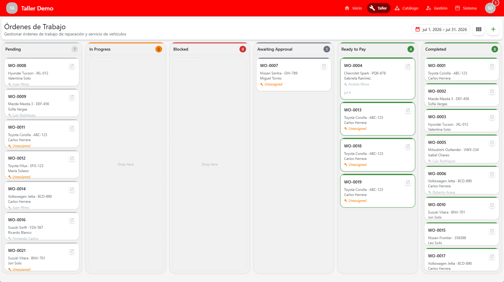Click the Taller Demo app title

coord(37,8)
